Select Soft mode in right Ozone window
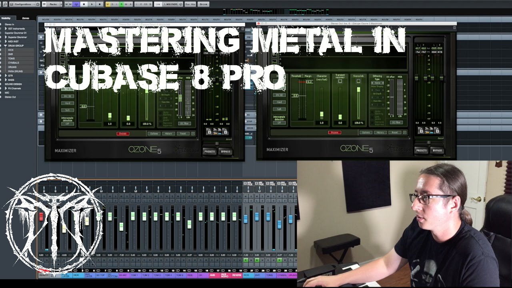Image resolution: width=512 pixels, height=288 pixels. [279, 109]
